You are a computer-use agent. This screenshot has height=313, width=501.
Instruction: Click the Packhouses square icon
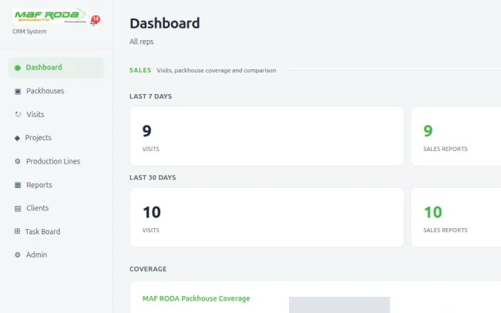pos(18,92)
